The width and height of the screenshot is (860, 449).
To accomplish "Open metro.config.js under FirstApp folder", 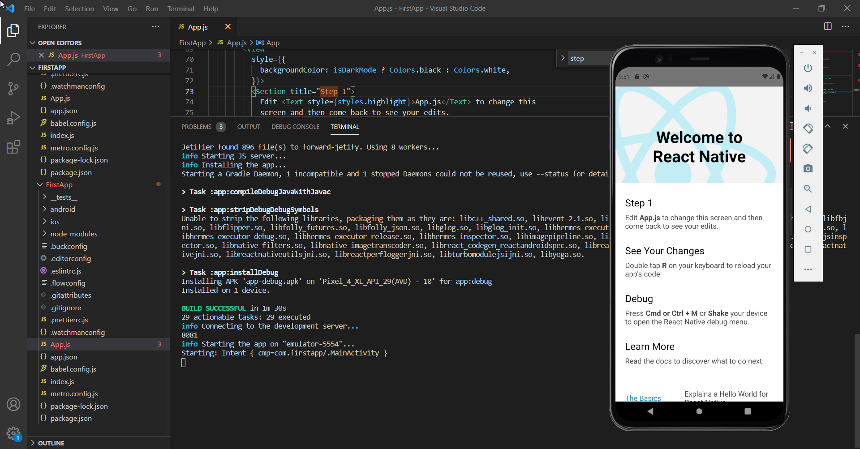I will (99, 393).
